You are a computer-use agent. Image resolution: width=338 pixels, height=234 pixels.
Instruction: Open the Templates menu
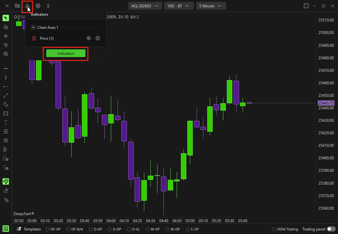[29, 229]
